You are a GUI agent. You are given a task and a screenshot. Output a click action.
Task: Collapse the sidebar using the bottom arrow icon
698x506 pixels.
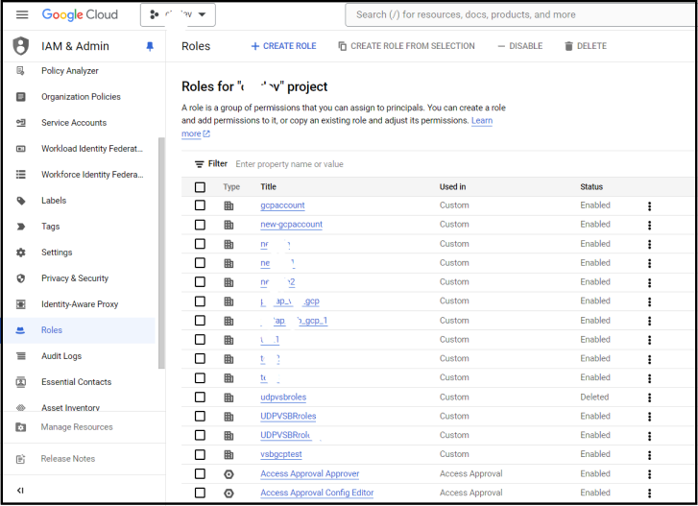(21, 491)
